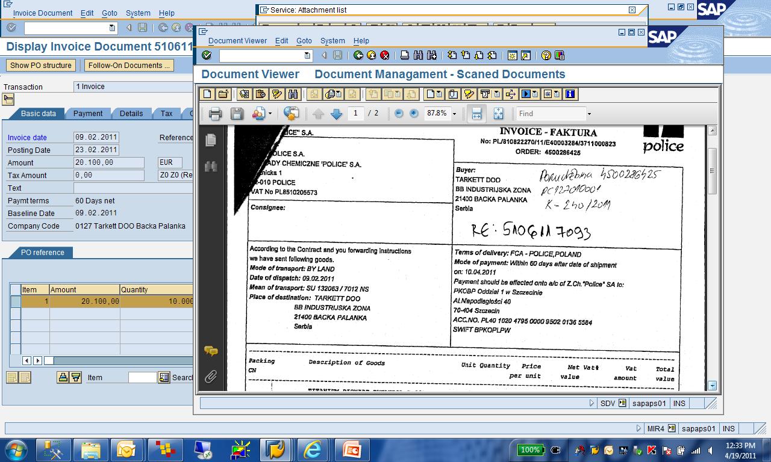Open the Pages thumbnail panel in PDF sidebar
The image size is (771, 462).
pos(211,140)
